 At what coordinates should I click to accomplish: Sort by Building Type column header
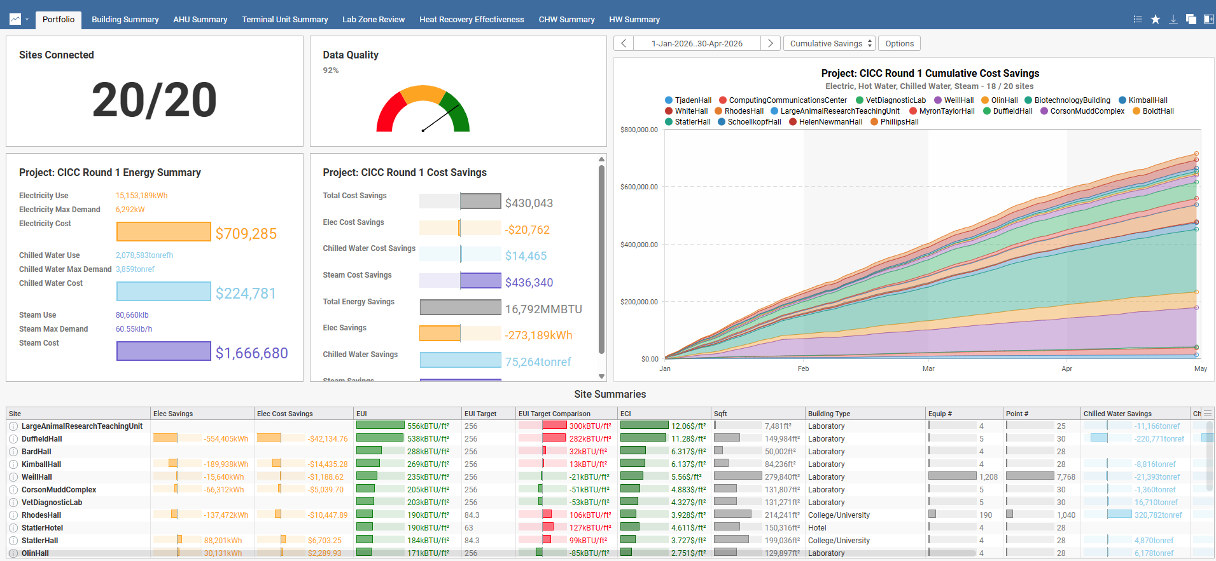[865, 414]
